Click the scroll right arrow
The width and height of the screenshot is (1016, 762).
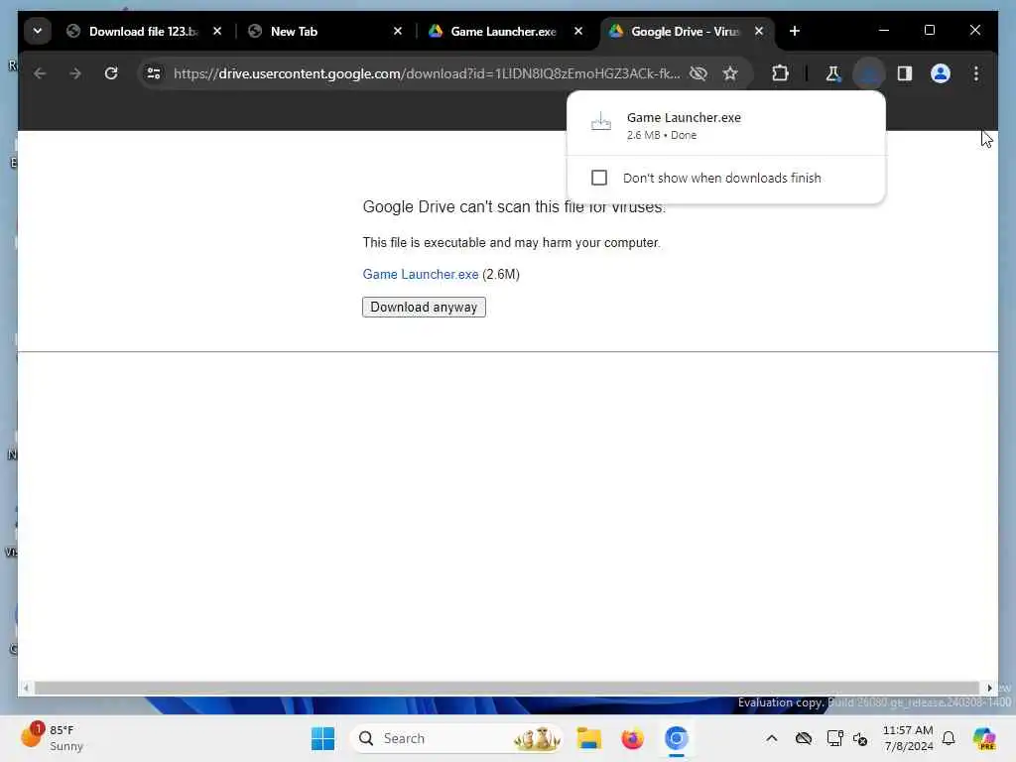click(x=989, y=689)
